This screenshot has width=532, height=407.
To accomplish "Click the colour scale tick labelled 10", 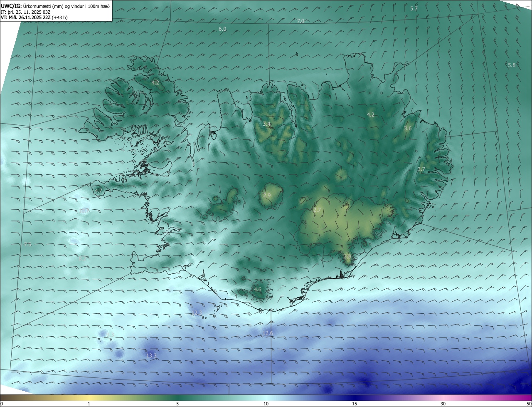I will pos(266,404).
